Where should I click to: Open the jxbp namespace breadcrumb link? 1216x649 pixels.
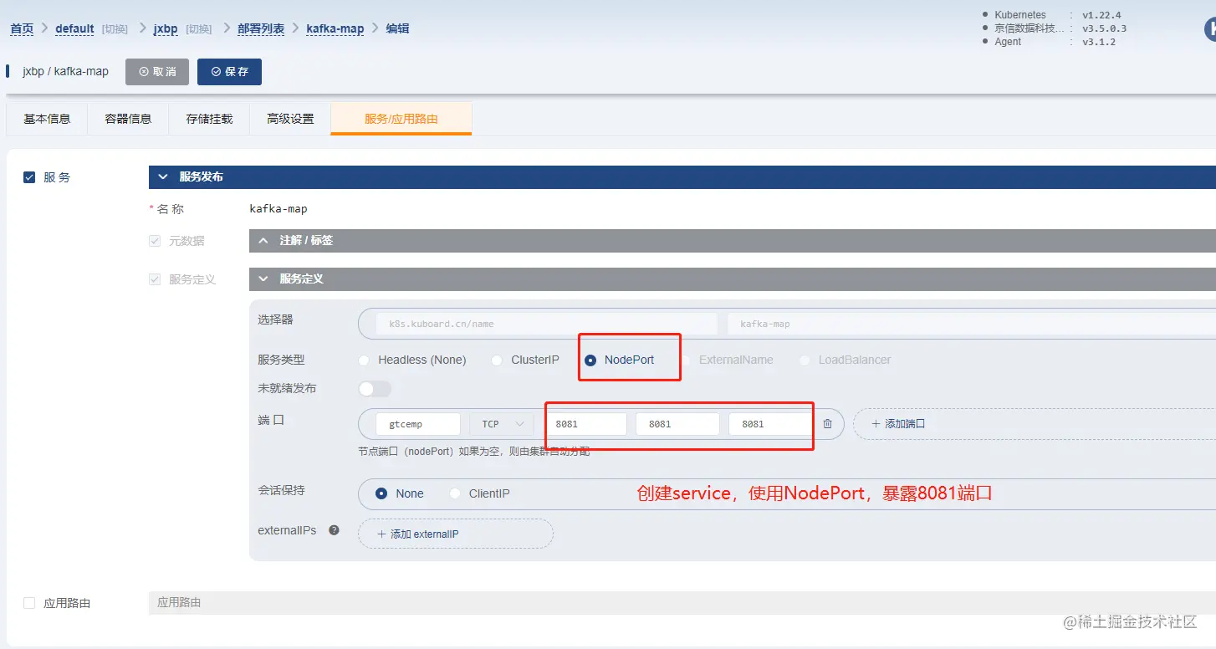(166, 28)
